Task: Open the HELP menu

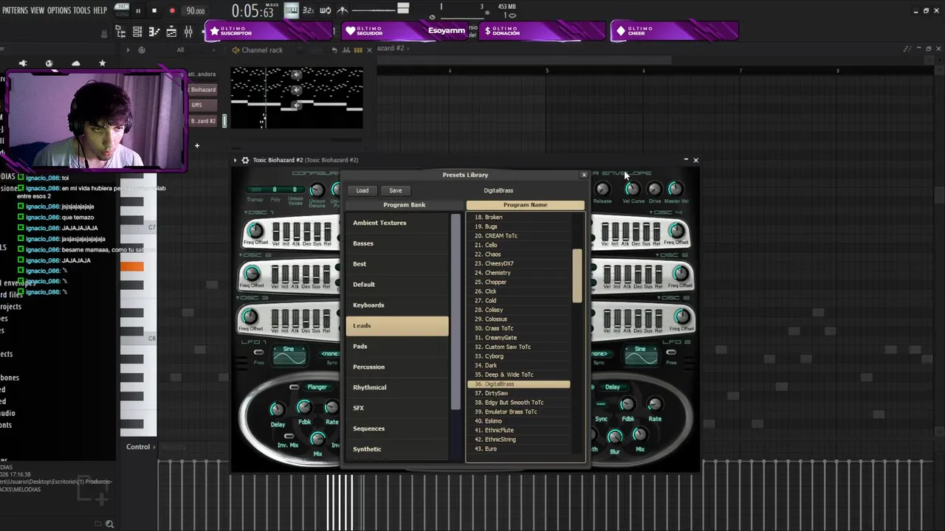Action: pos(100,10)
